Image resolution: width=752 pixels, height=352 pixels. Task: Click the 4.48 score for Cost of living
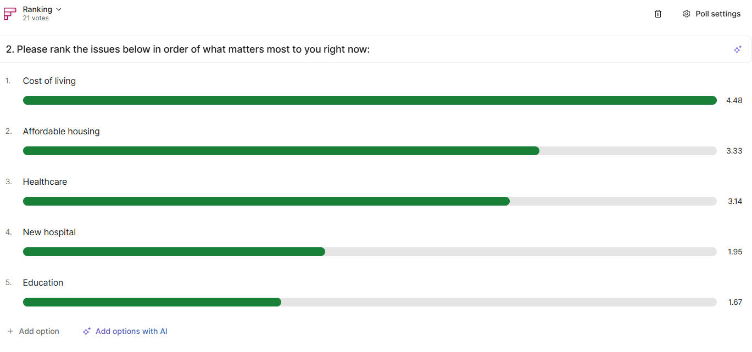[x=734, y=100]
